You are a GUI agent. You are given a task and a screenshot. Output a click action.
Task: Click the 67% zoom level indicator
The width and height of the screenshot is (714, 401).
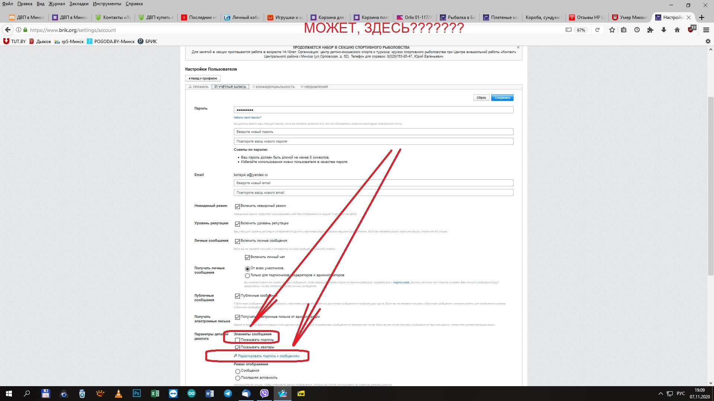581,30
